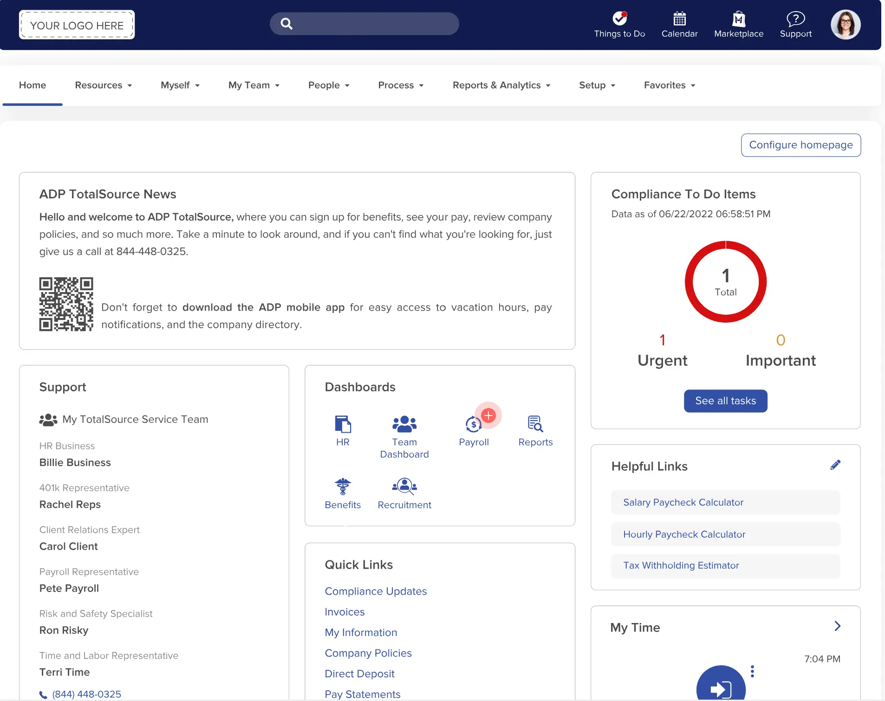
Task: Select the HR dashboard icon
Action: [x=343, y=425]
